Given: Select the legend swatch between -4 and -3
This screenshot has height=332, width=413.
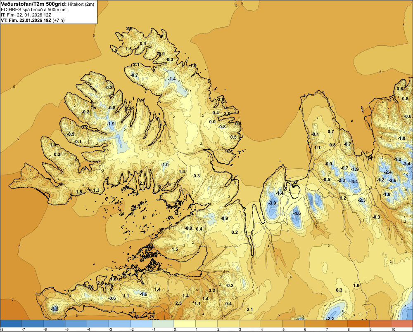Looking at the screenshot, I should pyautogui.click(x=98, y=323).
